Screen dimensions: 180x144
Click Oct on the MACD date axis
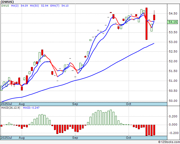coord(129,138)
